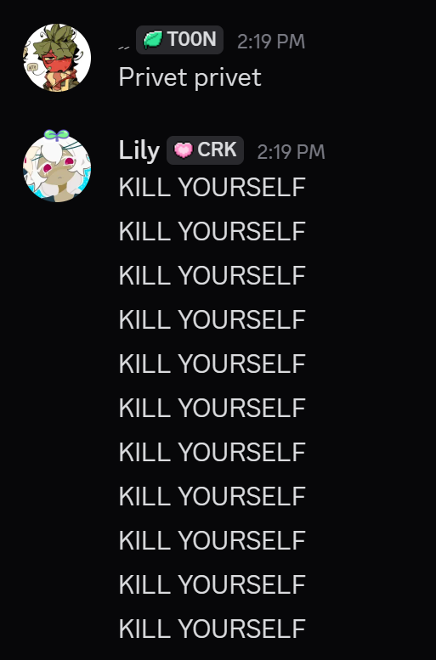
Task: Open the Lily username profile
Action: point(139,150)
